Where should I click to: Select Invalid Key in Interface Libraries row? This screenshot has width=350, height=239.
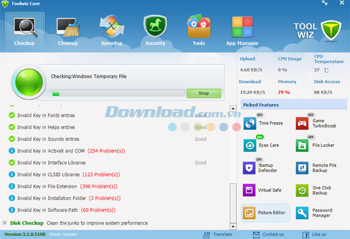[107, 163]
